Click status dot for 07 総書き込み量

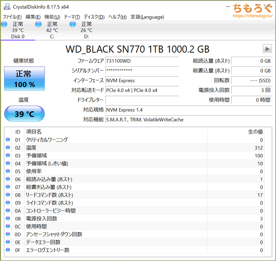8,187
